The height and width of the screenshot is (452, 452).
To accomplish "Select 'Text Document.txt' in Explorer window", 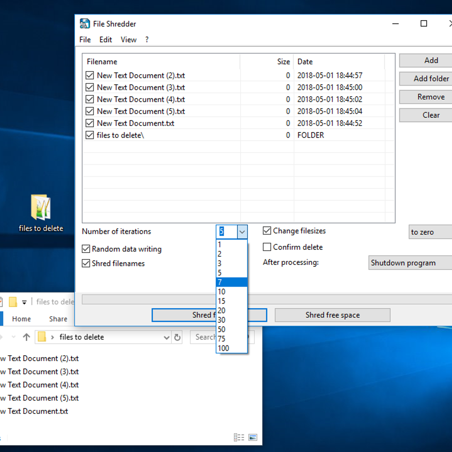I will 34,411.
